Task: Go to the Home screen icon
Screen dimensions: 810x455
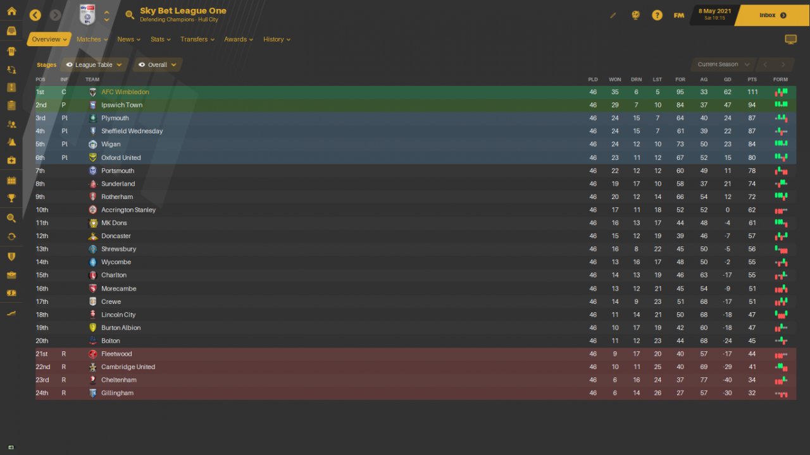Action: pyautogui.click(x=11, y=11)
